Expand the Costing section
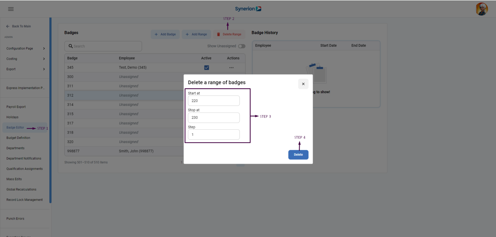 coord(12,59)
